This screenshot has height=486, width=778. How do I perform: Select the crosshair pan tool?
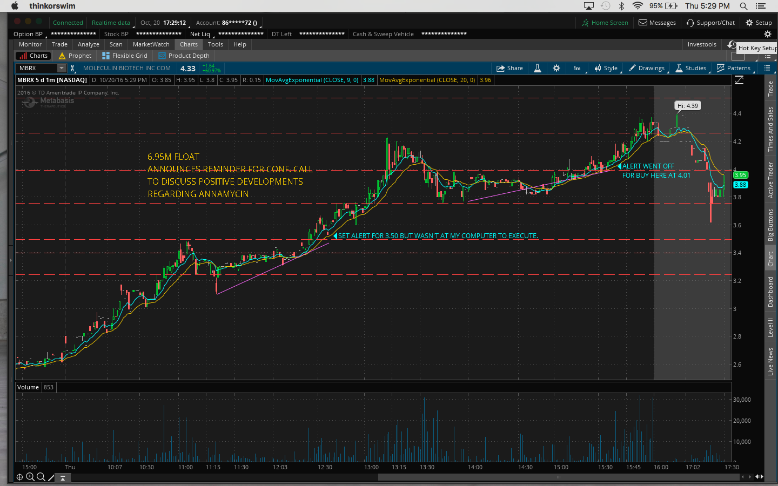tap(19, 477)
